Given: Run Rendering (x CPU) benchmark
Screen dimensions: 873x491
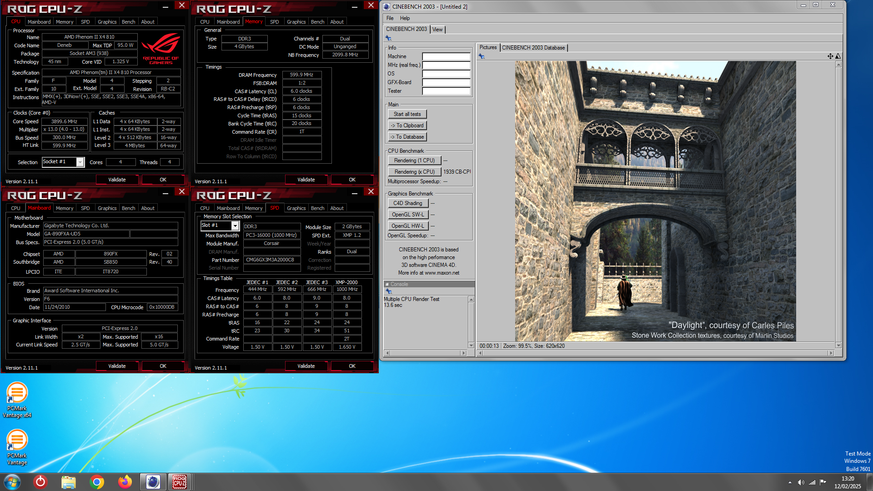Looking at the screenshot, I should 414,172.
